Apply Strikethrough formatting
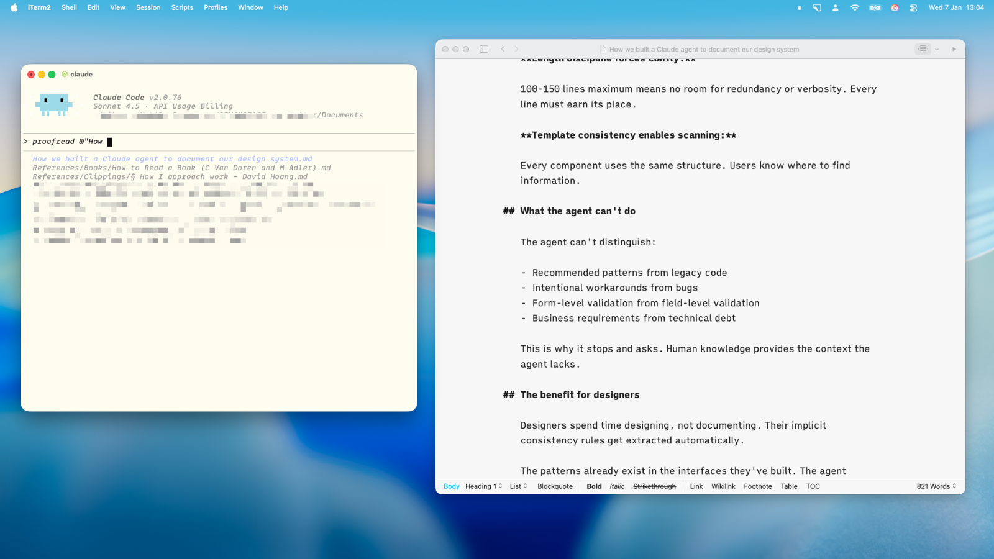 (655, 486)
